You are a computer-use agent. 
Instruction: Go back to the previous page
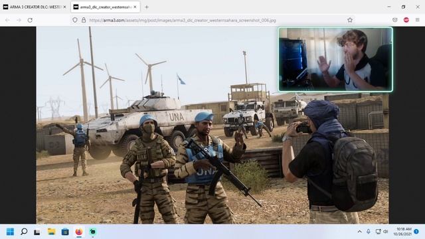tap(7, 20)
